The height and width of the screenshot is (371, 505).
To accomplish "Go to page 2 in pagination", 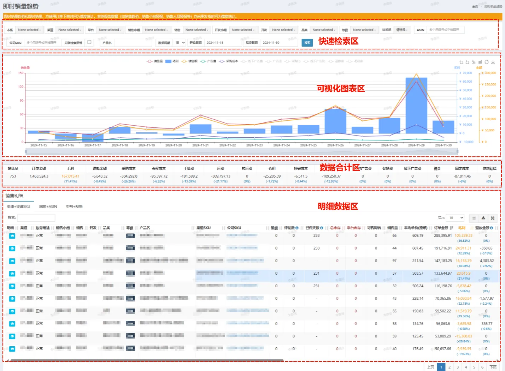I will point(449,367).
